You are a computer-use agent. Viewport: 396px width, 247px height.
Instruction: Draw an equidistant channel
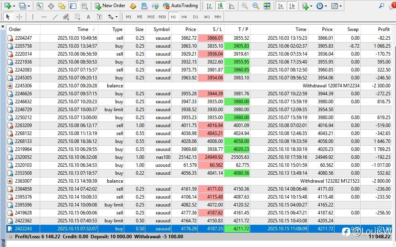click(66, 17)
